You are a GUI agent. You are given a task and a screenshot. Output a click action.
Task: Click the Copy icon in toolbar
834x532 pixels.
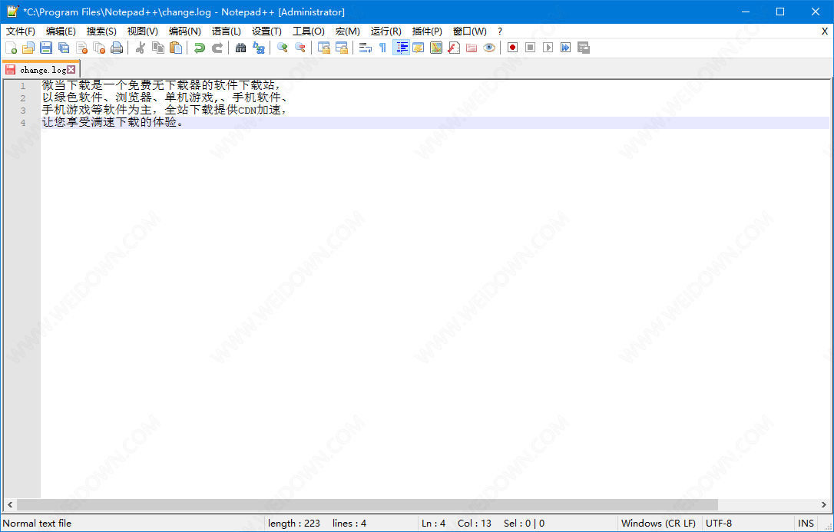pyautogui.click(x=158, y=48)
